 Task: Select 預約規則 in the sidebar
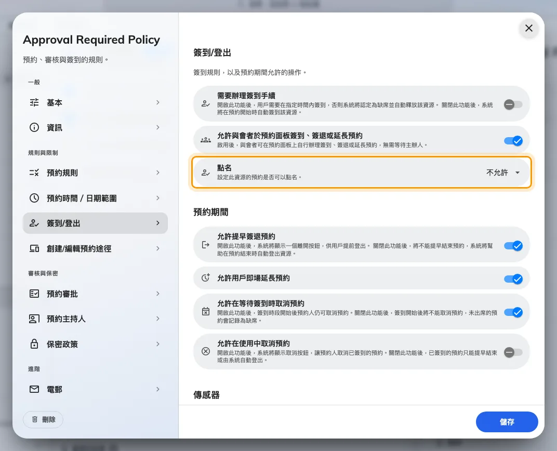(x=95, y=173)
